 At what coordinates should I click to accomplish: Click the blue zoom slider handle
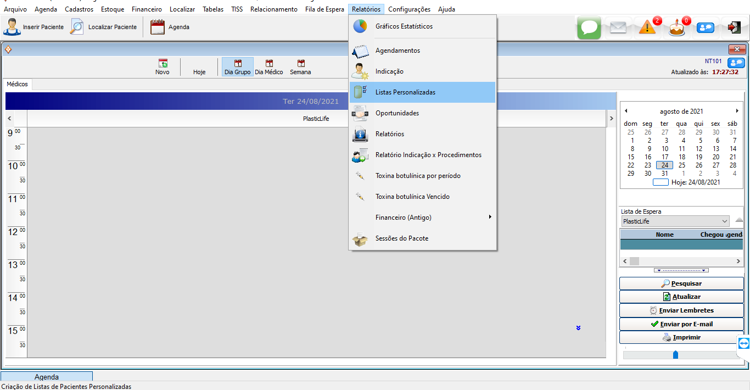(x=675, y=355)
